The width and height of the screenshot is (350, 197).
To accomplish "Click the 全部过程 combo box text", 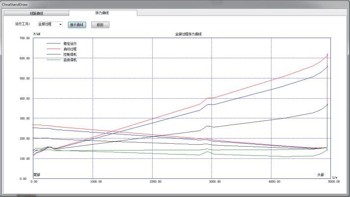I will pos(45,24).
